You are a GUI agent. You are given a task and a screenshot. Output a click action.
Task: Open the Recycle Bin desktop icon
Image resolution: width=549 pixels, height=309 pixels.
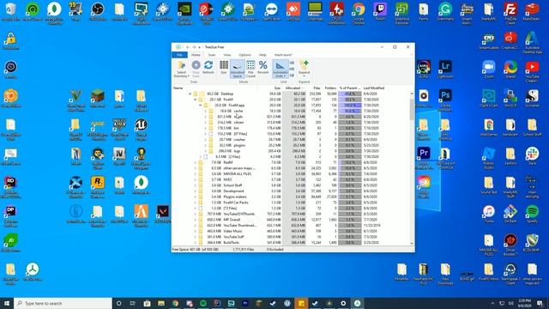tap(10, 11)
